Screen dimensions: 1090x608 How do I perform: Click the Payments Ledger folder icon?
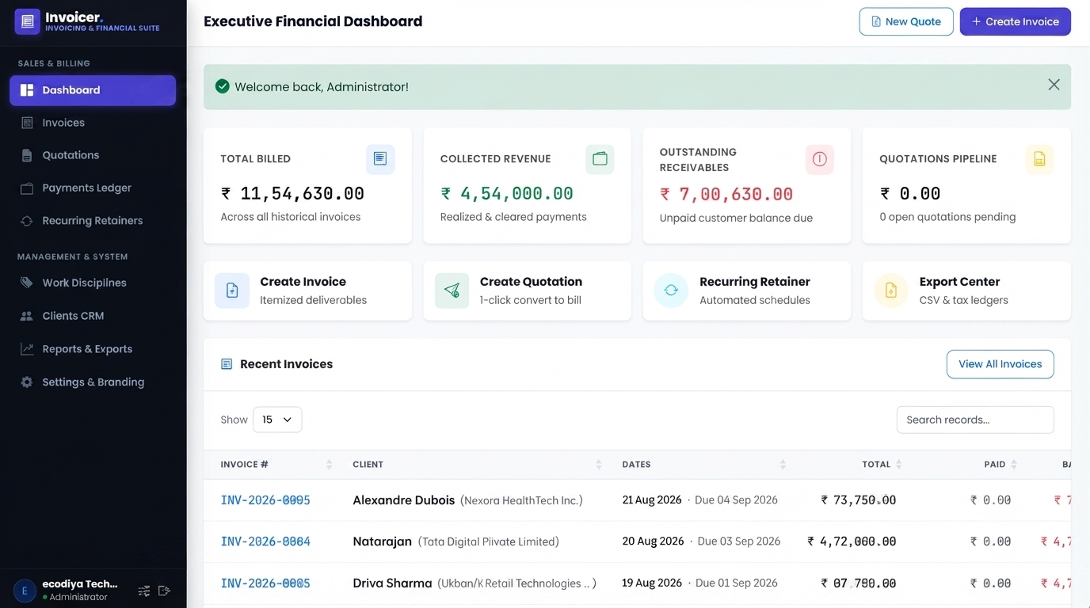(x=27, y=188)
